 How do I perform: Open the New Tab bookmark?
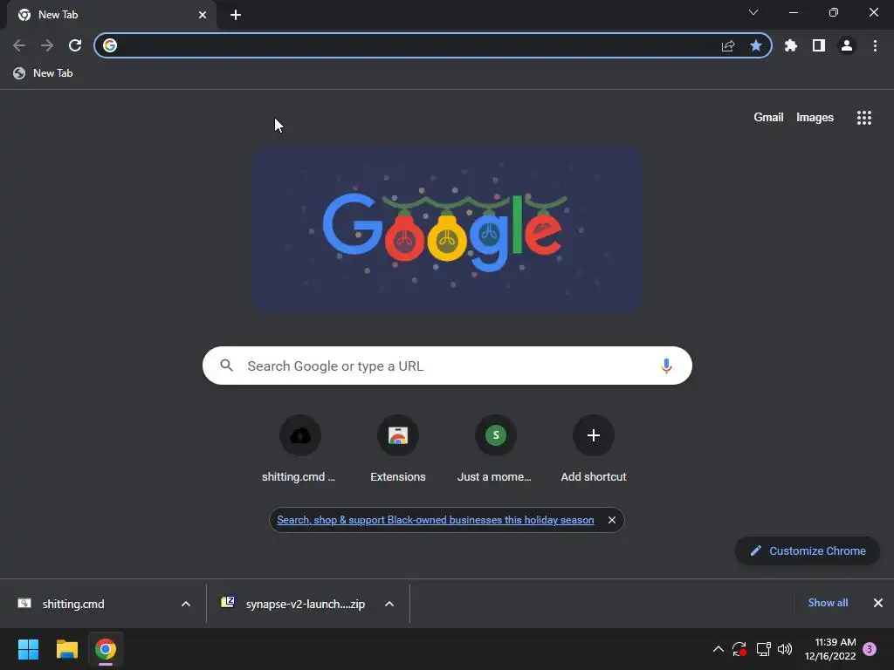click(44, 73)
